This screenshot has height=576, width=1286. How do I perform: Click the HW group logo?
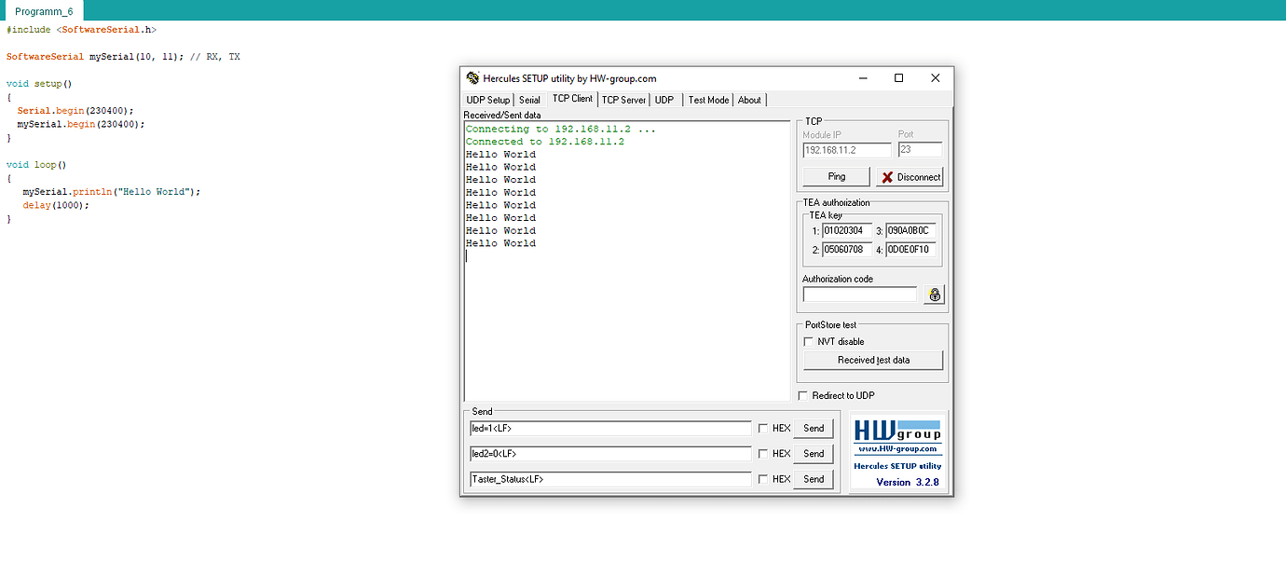[896, 432]
